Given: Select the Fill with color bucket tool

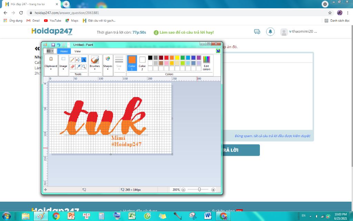Looking at the screenshot, I should coord(78,60).
